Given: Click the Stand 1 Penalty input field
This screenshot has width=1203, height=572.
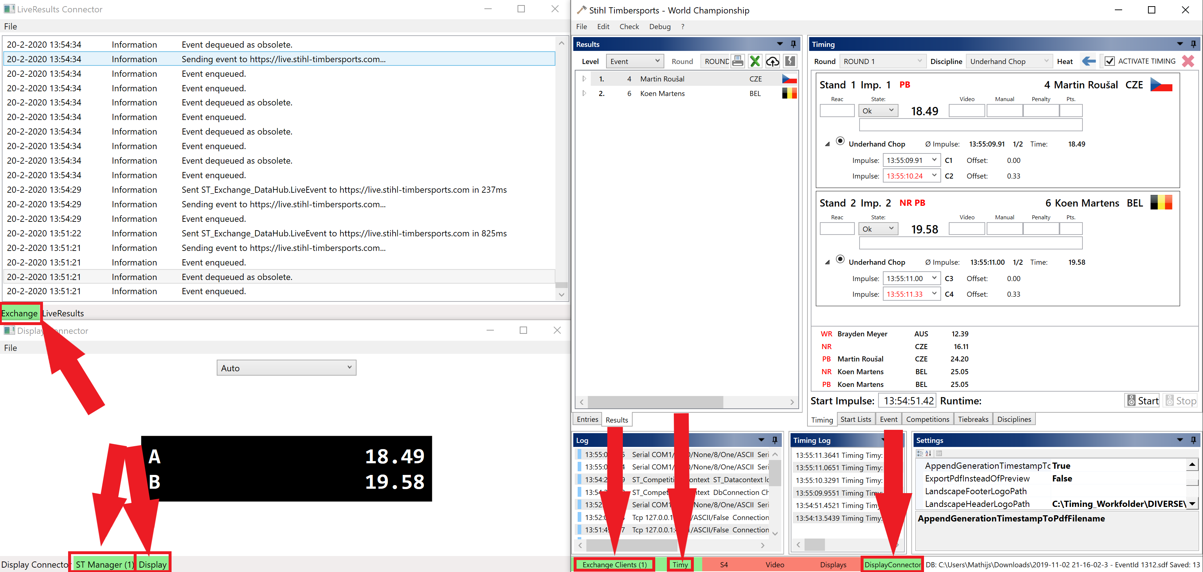Looking at the screenshot, I should point(1041,111).
